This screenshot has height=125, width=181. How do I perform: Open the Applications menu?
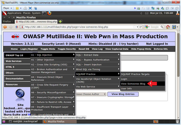pos(14,13)
